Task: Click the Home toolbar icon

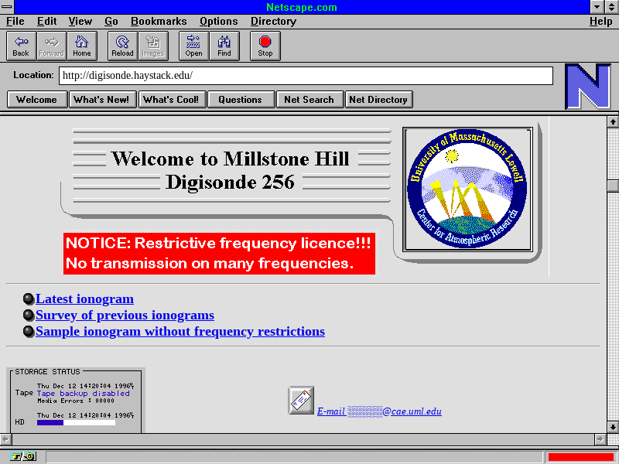Action: click(x=82, y=46)
